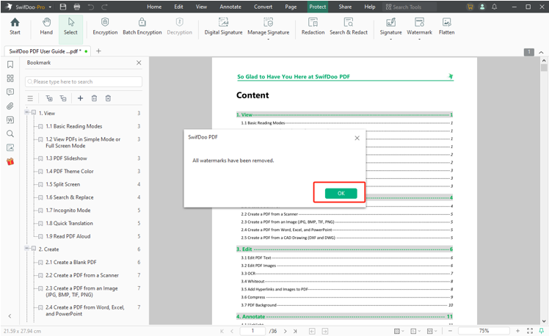Image resolution: width=549 pixels, height=336 pixels.
Task: Go to next page arrow
Action: point(285,331)
